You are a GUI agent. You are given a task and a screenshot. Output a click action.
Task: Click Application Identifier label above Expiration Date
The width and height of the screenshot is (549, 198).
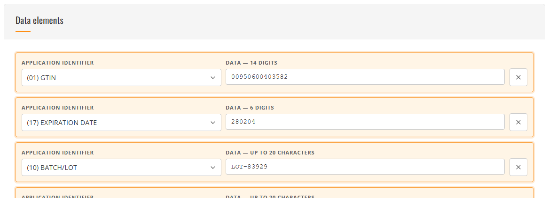pos(57,108)
